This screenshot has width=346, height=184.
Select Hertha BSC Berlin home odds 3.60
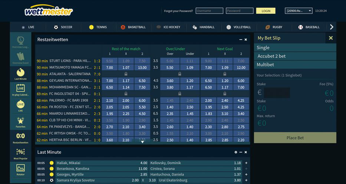[x=109, y=140]
